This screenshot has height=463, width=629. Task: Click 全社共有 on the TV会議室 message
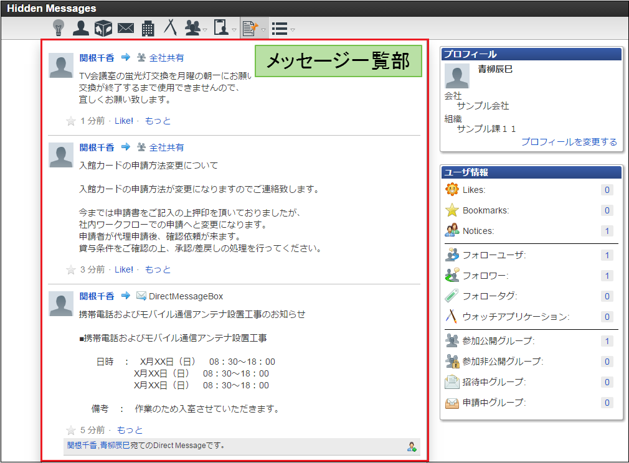tap(166, 58)
